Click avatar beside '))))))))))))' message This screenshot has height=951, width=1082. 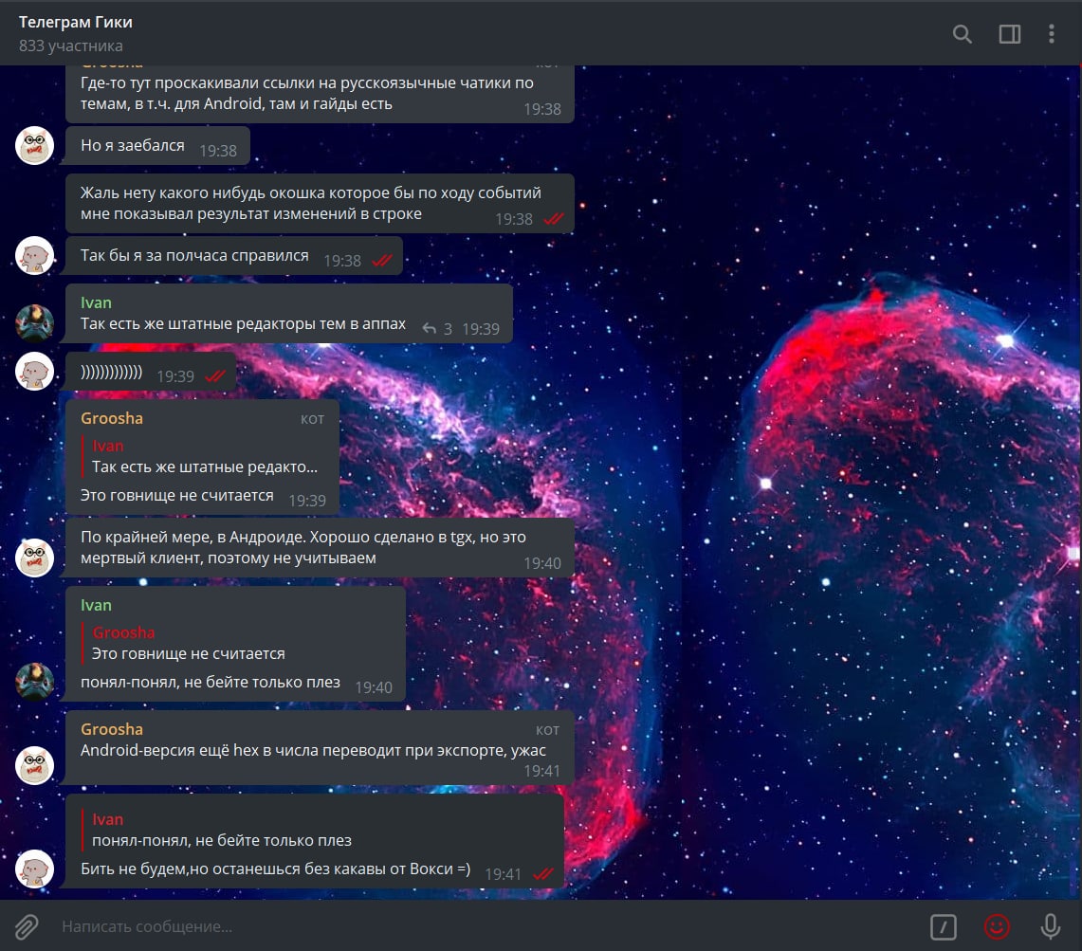[x=34, y=372]
